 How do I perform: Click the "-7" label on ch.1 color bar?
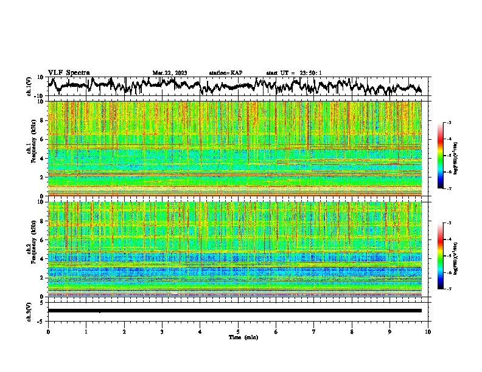coord(449,188)
